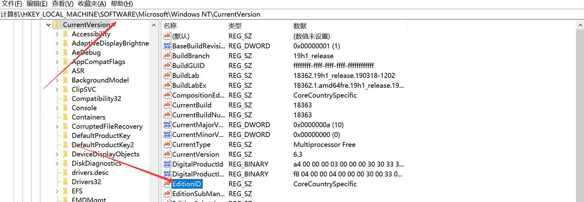Expand the CorruptedFileRecovery key

57,127
